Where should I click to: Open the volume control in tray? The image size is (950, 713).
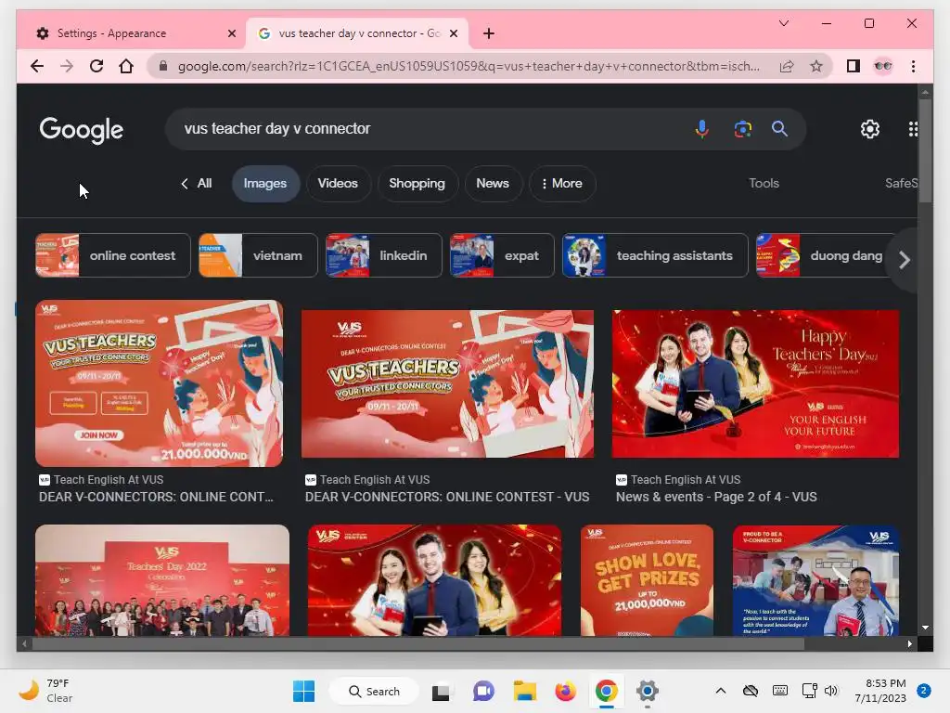830,691
